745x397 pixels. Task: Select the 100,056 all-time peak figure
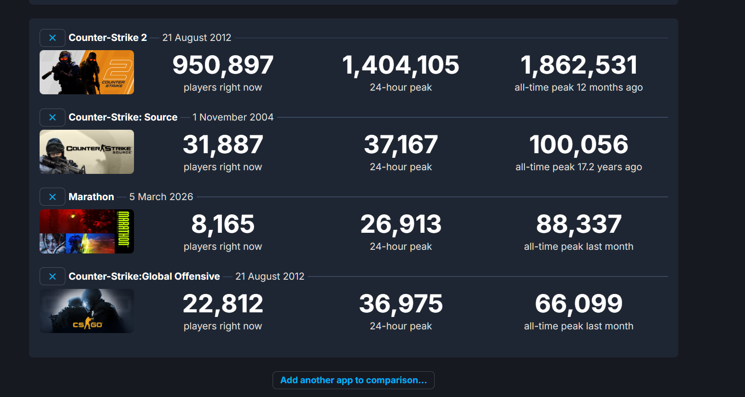click(579, 144)
